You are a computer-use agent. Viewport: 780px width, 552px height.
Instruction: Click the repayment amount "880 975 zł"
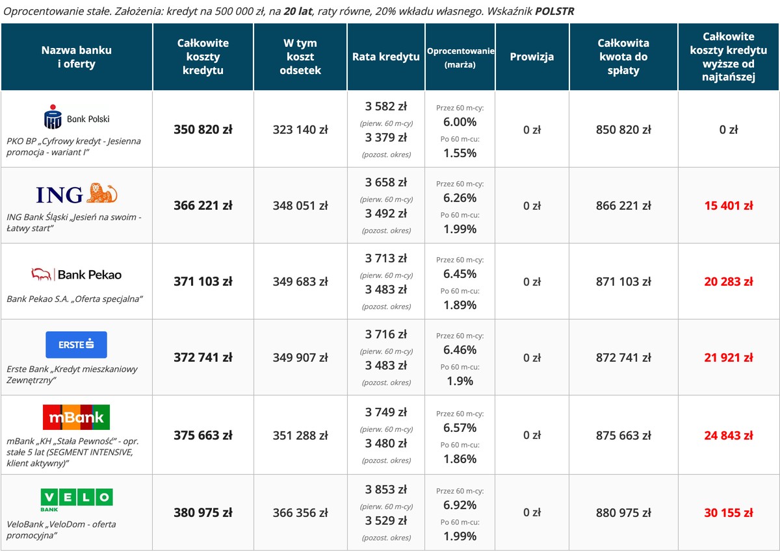click(623, 512)
